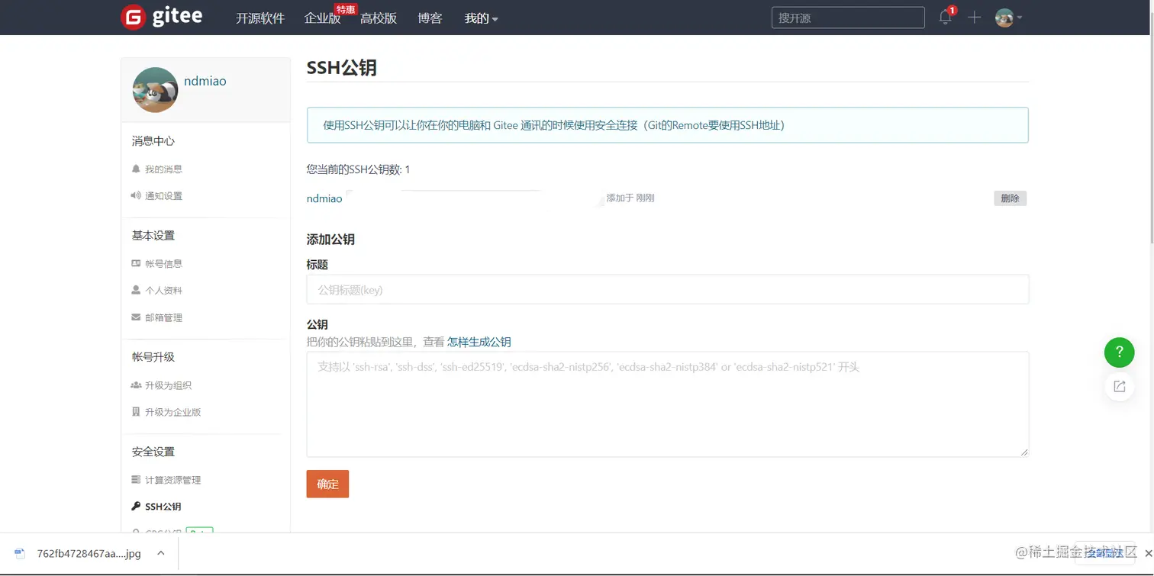Click the 确定 submit button
The image size is (1154, 576).
327,484
